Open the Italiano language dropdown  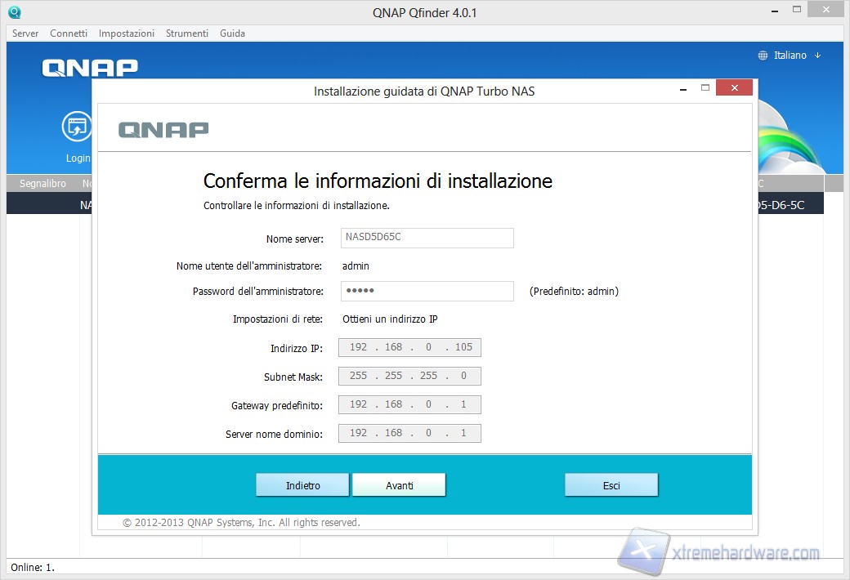tap(790, 56)
